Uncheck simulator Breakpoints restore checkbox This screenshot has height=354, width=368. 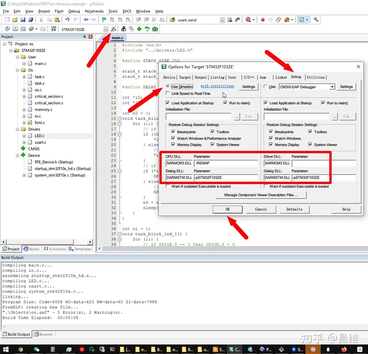173,131
